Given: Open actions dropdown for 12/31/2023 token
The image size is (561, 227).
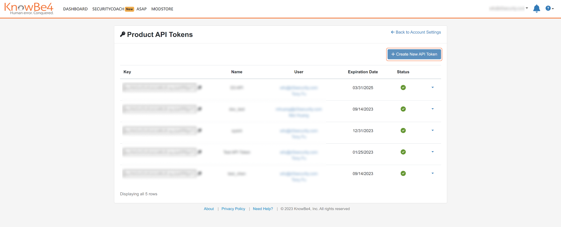Looking at the screenshot, I should point(433,130).
